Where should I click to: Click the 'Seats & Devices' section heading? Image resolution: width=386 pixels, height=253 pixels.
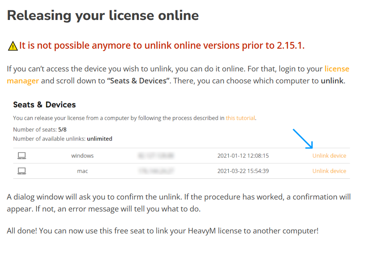(44, 105)
